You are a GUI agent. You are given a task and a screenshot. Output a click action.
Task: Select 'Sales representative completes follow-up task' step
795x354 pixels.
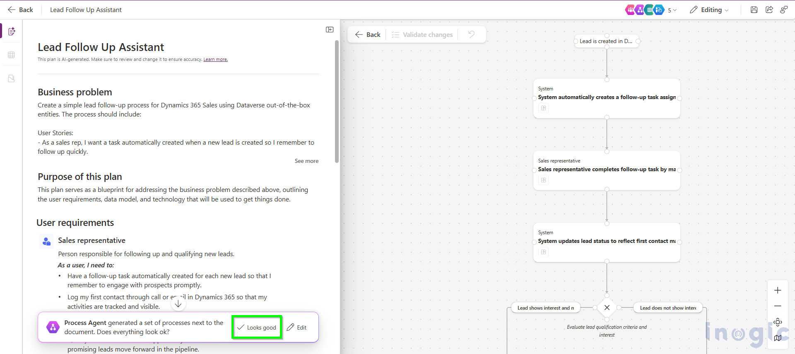coord(607,170)
